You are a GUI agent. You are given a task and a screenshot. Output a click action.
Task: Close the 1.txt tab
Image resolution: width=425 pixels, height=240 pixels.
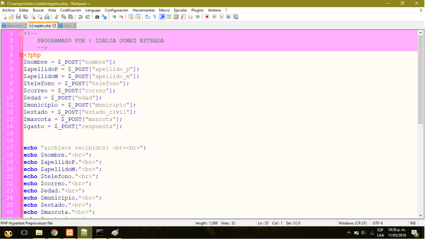pos(73,25)
